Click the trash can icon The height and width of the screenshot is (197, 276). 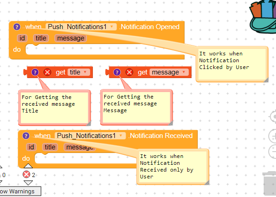(270, 183)
